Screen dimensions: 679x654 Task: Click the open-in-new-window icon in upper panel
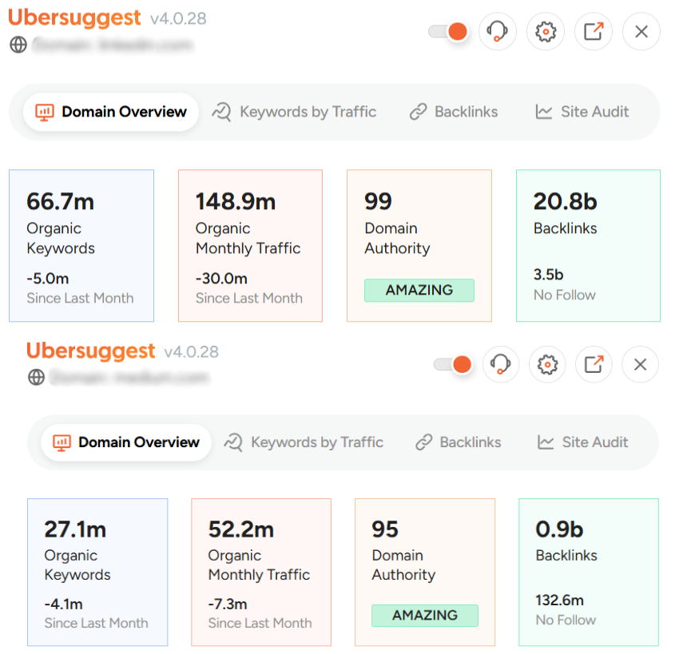coord(594,32)
